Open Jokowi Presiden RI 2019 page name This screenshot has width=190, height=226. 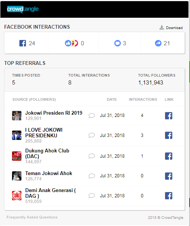click(x=54, y=113)
